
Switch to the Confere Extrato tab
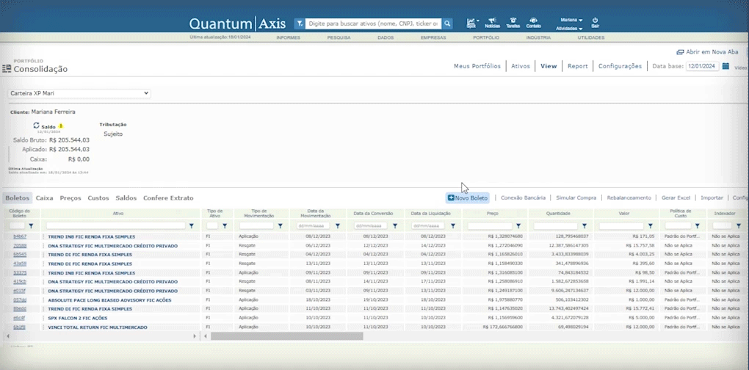pos(168,198)
